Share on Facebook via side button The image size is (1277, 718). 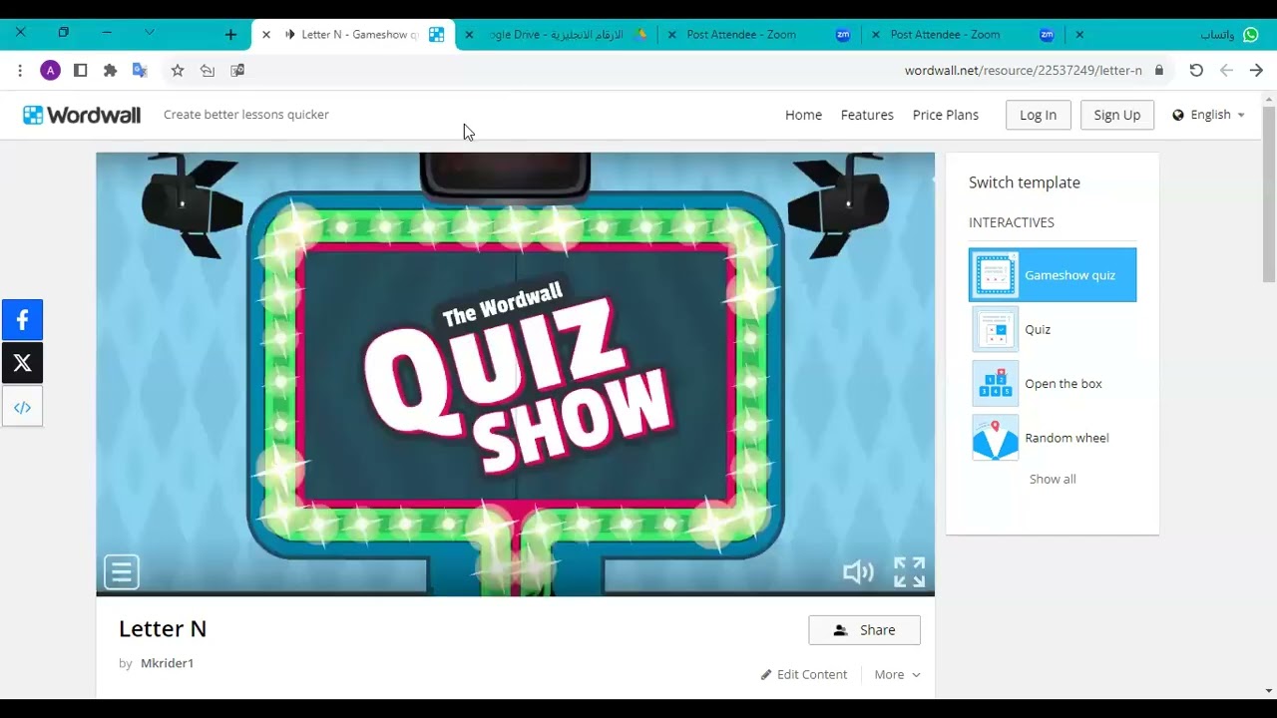(x=22, y=320)
